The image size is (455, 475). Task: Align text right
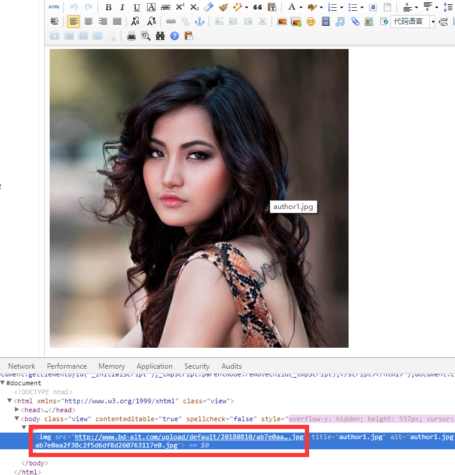103,21
